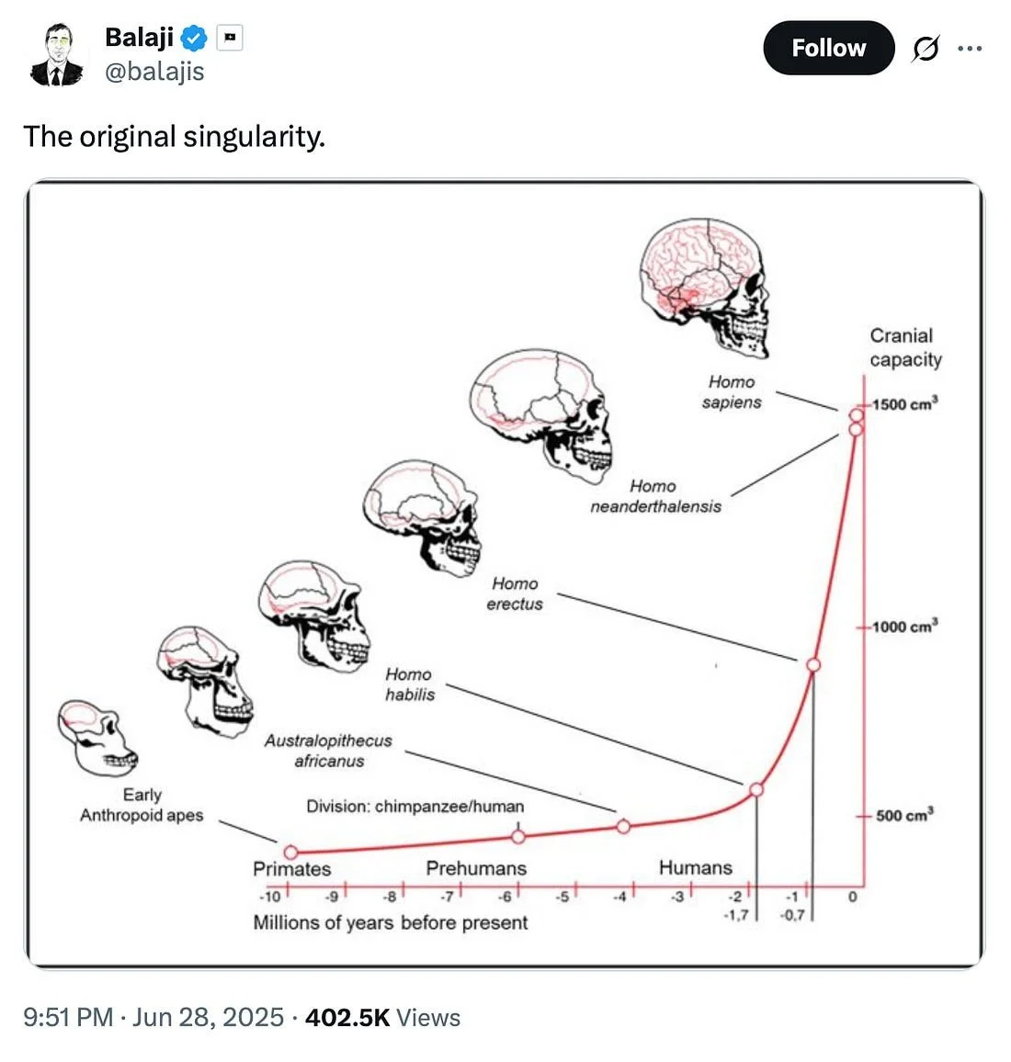This screenshot has width=1011, height=1062.
Task: Click the Early Anthropoid apes starting data point
Action: pos(290,852)
